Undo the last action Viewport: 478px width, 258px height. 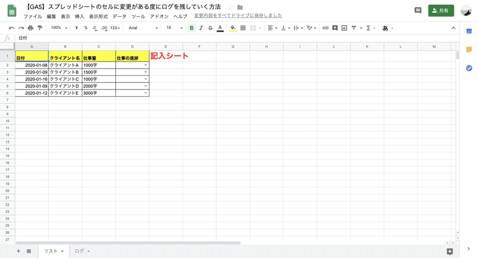click(x=11, y=28)
